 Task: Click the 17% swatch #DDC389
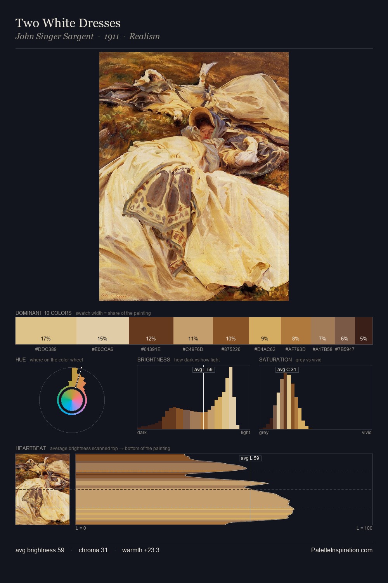(46, 331)
